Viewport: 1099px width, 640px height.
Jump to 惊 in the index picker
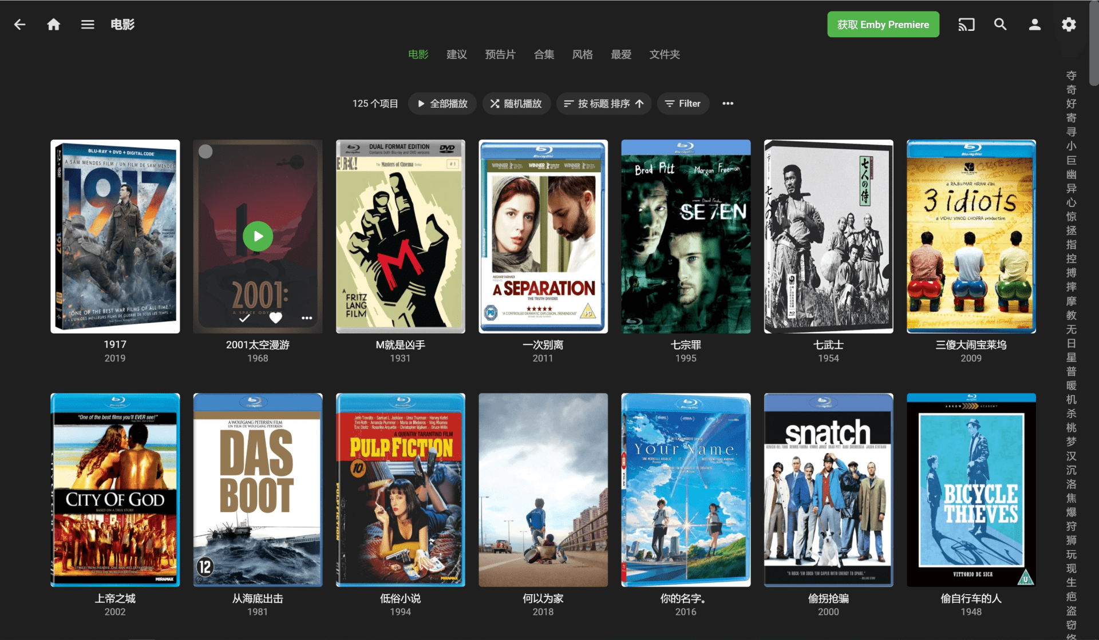[1072, 217]
